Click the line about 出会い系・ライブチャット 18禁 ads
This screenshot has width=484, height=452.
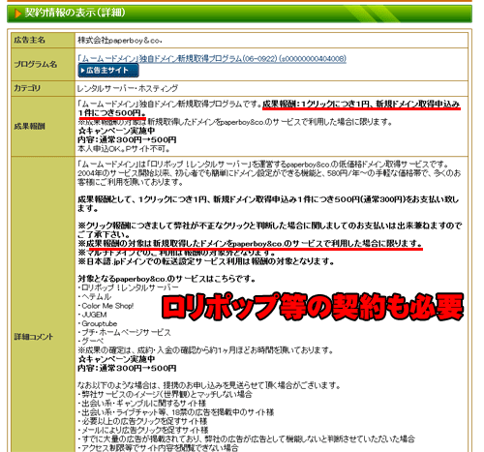(176, 412)
